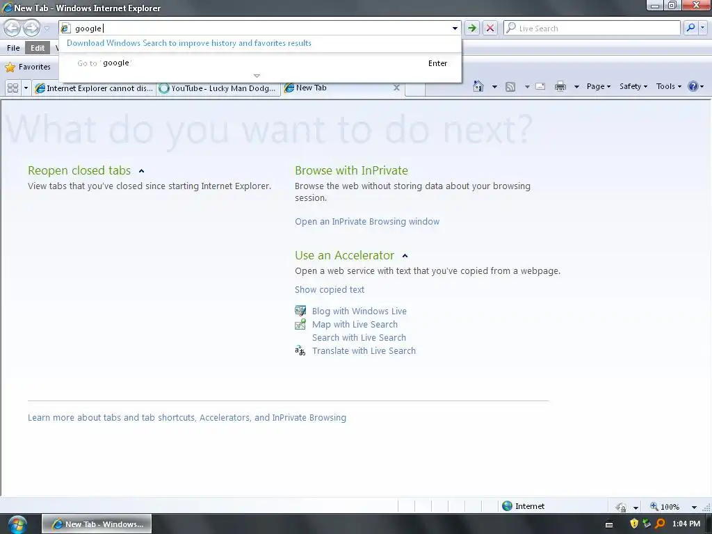Image resolution: width=712 pixels, height=534 pixels.
Task: Collapse the Use an Accelerator section
Action: [x=405, y=256]
